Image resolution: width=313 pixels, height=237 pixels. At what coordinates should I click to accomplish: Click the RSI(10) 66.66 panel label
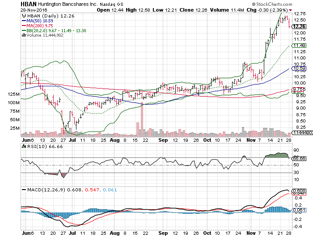tap(45, 146)
